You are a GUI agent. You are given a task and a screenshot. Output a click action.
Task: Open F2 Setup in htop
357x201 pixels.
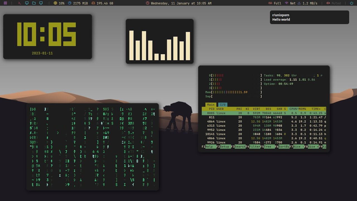pos(224,147)
